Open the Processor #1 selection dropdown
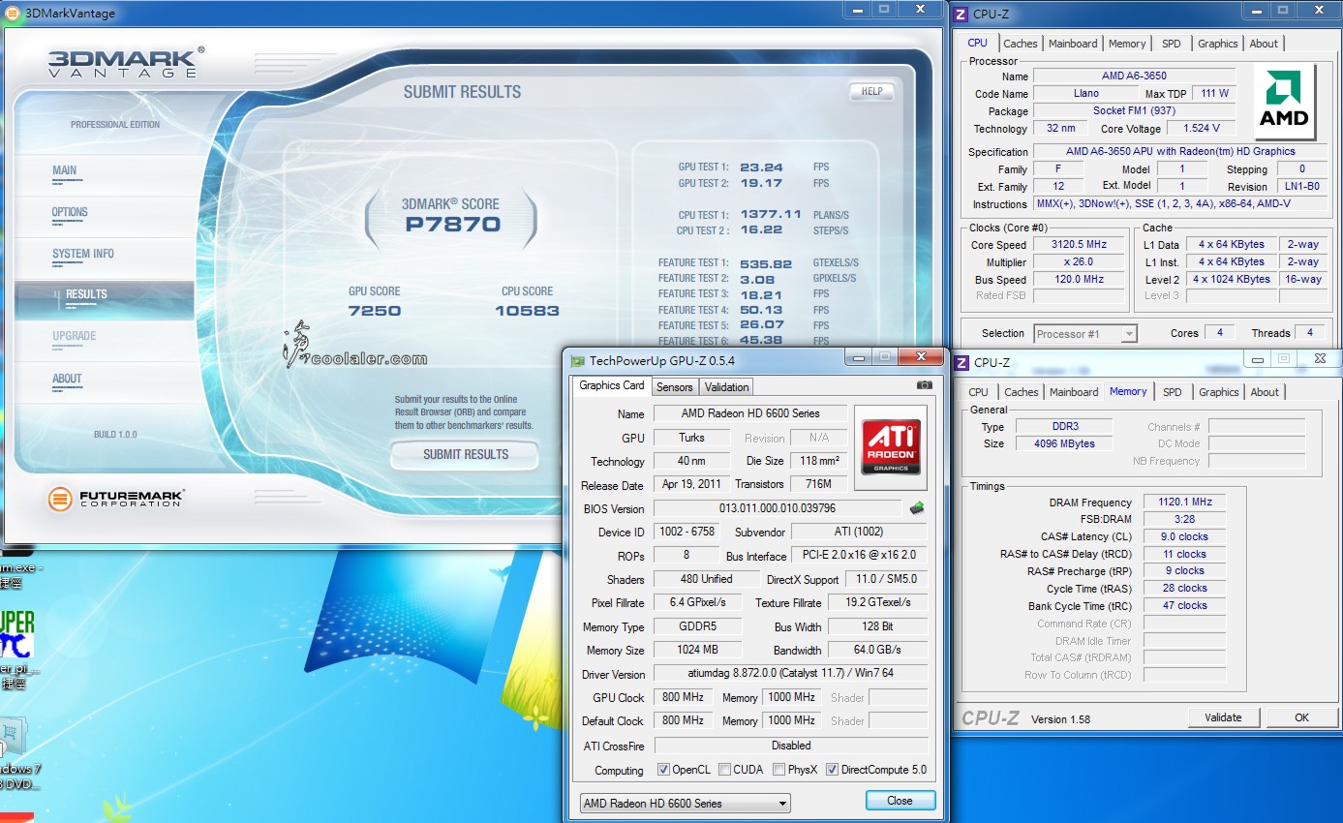 (x=1085, y=334)
